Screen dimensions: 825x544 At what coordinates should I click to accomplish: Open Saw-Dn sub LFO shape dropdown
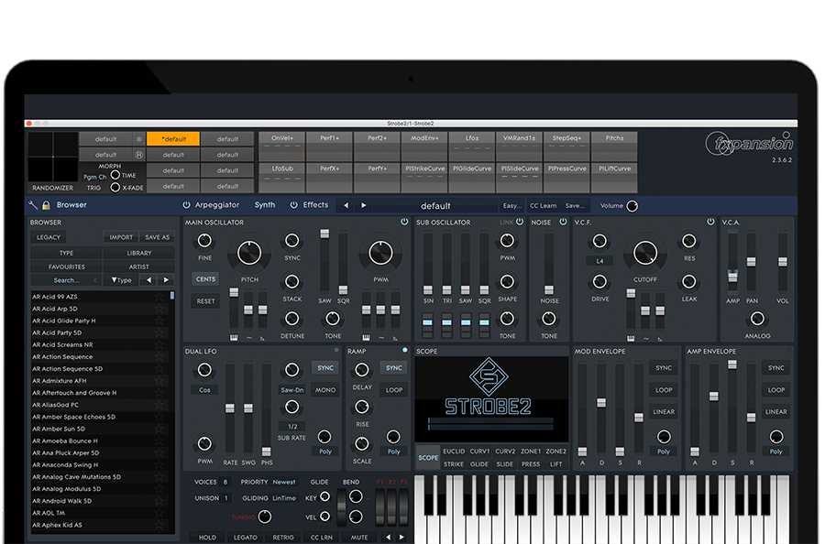pos(292,390)
